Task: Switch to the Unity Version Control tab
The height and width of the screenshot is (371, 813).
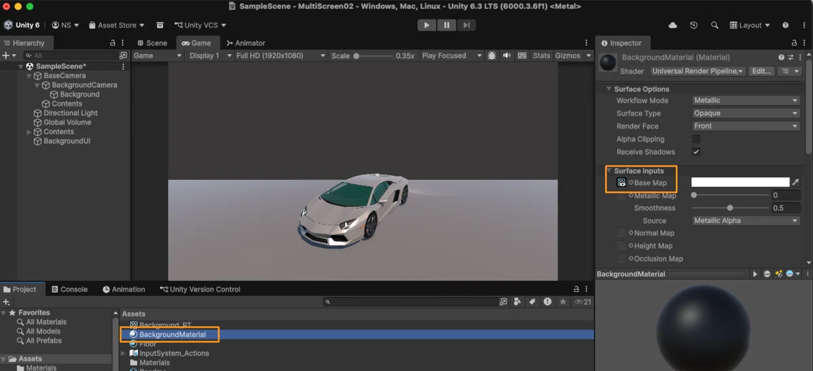Action: coord(200,289)
